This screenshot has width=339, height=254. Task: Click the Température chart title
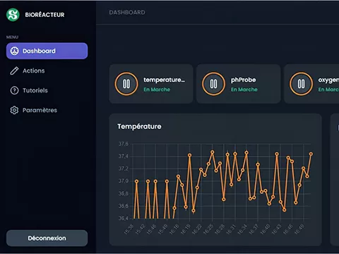coord(139,126)
